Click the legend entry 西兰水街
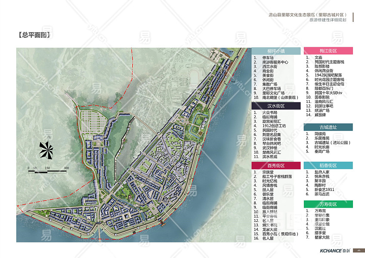 coord(270,67)
